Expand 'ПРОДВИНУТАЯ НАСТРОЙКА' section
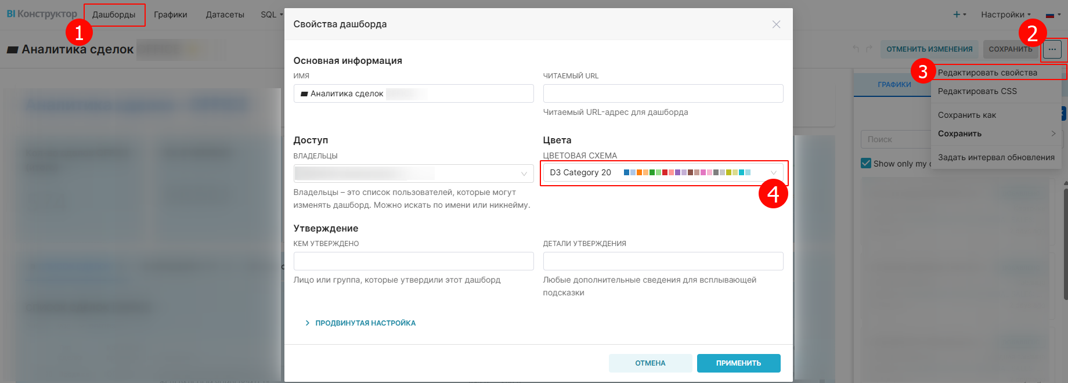 [361, 323]
